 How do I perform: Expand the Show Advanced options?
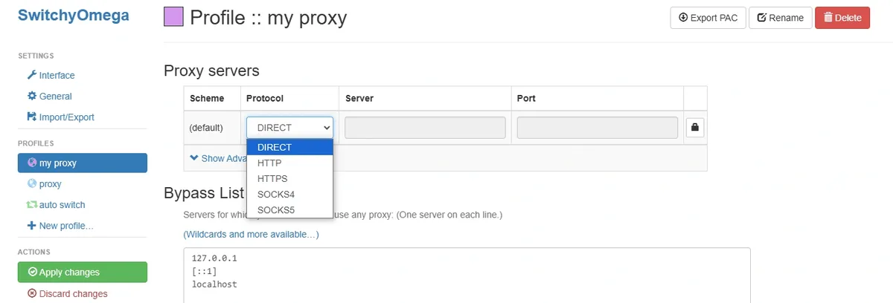[x=218, y=158]
